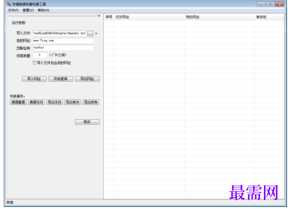Close the application window
This screenshot has width=288, height=209.
click(280, 4)
